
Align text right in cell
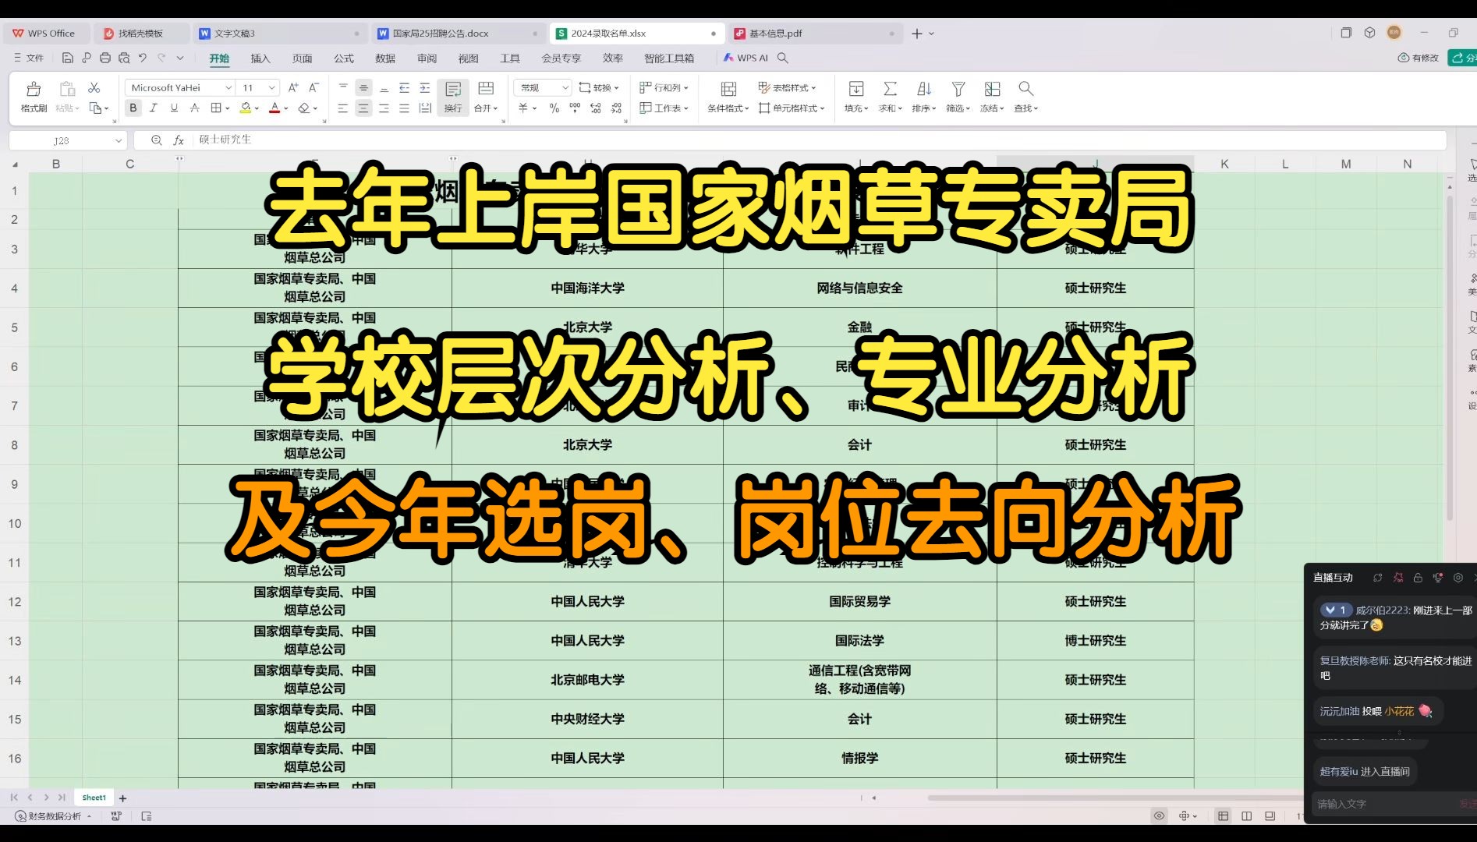pos(384,108)
